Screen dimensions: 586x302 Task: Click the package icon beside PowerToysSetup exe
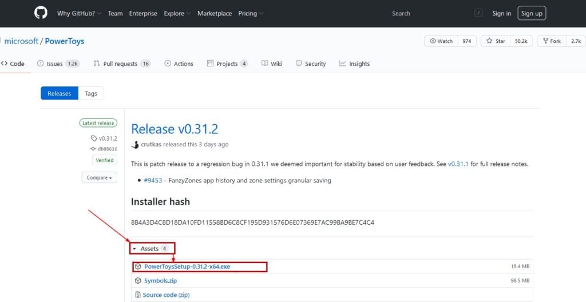pyautogui.click(x=138, y=267)
